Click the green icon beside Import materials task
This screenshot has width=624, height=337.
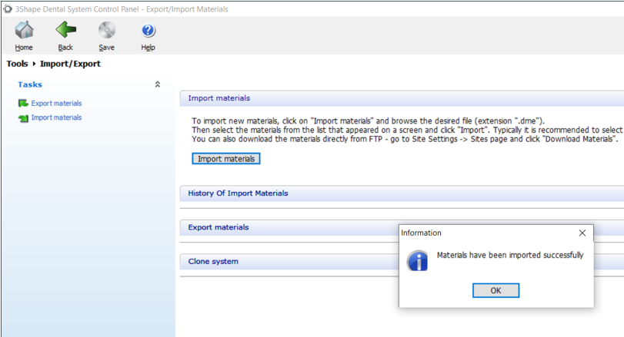click(x=23, y=118)
